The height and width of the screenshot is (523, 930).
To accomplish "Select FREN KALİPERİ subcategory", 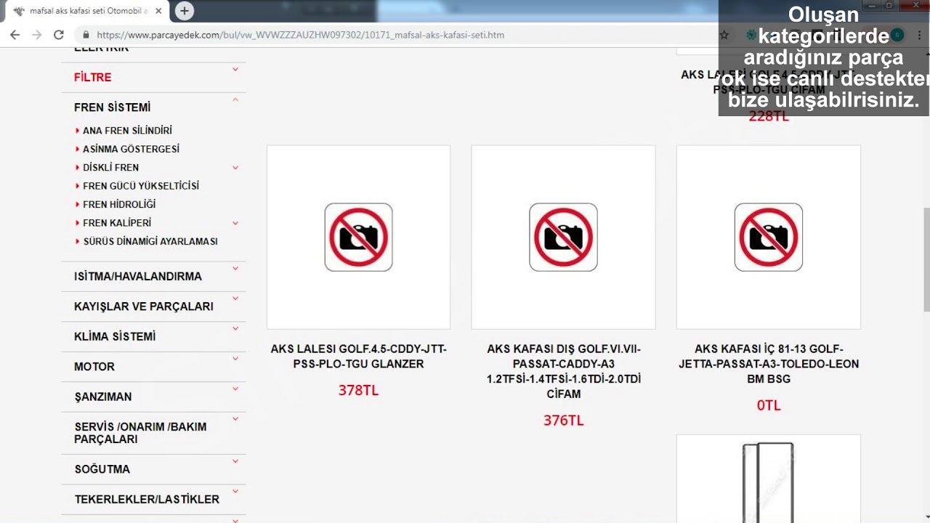I will [x=117, y=223].
